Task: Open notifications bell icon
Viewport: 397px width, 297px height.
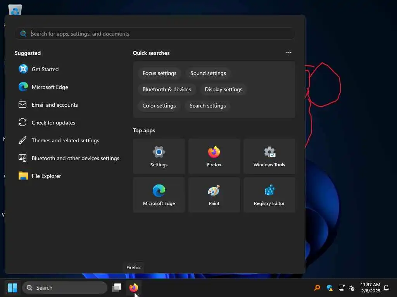Action: [x=386, y=288]
